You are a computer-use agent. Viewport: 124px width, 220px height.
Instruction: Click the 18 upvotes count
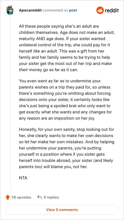(x=21, y=197)
